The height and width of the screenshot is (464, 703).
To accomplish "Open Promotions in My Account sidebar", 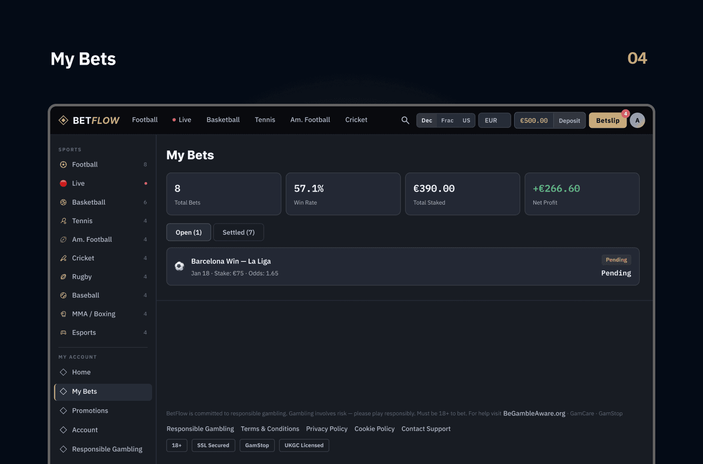I will pos(90,411).
